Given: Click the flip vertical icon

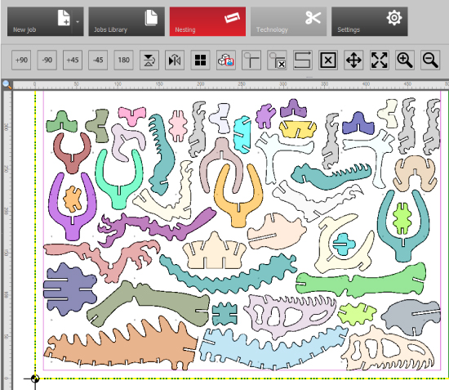Looking at the screenshot, I should [x=149, y=60].
